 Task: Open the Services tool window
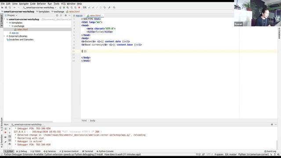pyautogui.click(x=50, y=151)
